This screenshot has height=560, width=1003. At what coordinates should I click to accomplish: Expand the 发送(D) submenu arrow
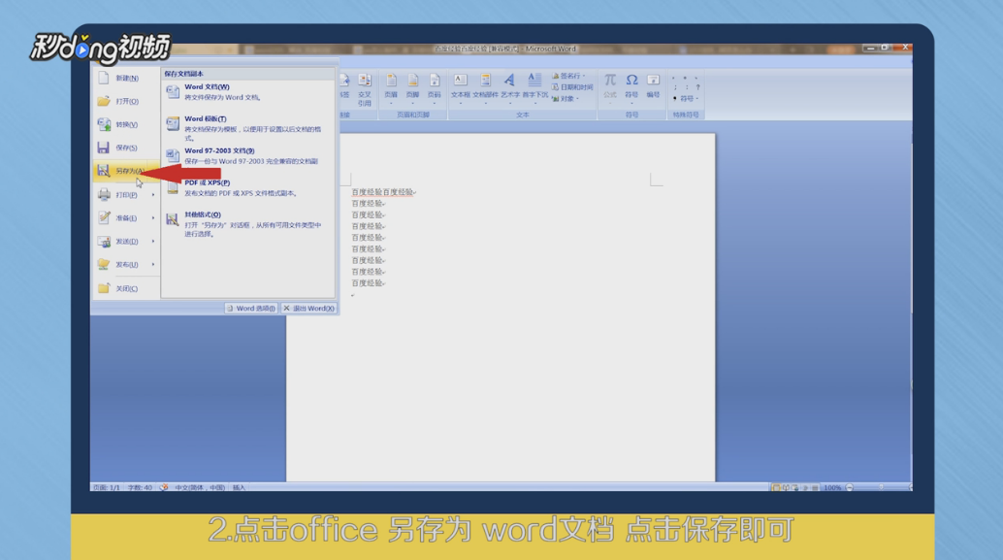(153, 242)
